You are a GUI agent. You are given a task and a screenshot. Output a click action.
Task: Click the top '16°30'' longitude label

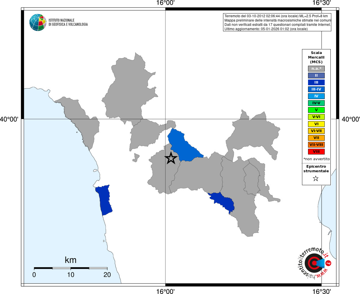tap(322, 3)
